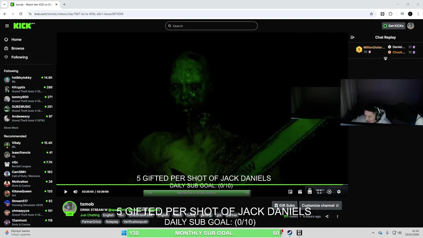Image resolution: width=423 pixels, height=238 pixels.
Task: Open tommy900 channel
Action: [x=28, y=99]
